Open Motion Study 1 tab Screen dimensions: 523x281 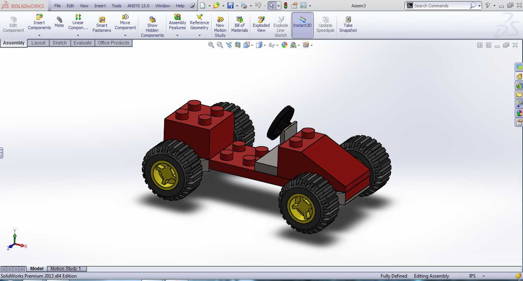pos(66,269)
